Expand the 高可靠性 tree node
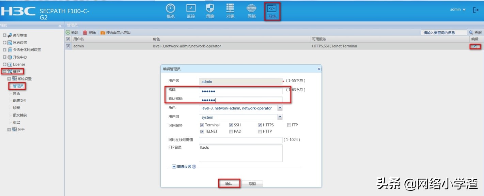 [x=4, y=35]
